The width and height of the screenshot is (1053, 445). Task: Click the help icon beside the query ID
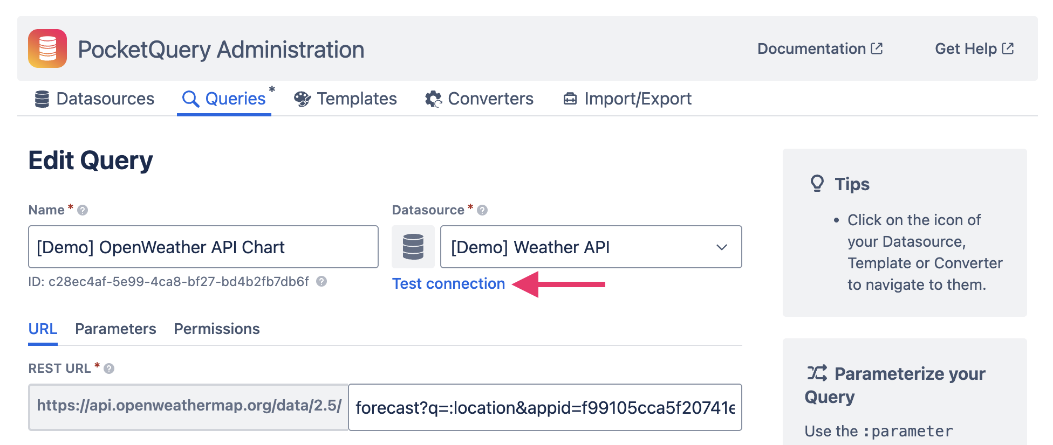[321, 282]
